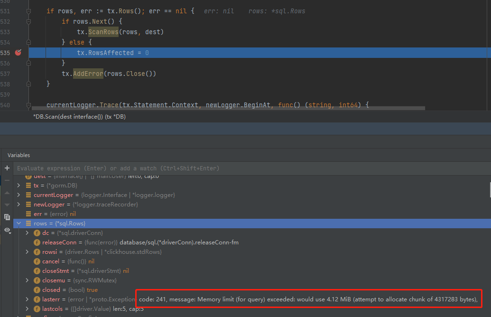This screenshot has width=491, height=317.
Task: Collapse the rows variable node
Action: coord(19,223)
